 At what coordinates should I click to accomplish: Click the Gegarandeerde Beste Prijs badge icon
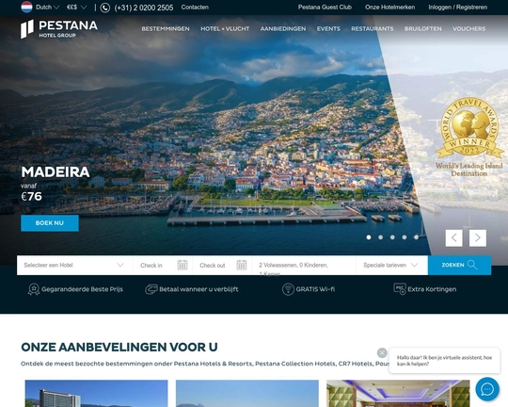(34, 289)
